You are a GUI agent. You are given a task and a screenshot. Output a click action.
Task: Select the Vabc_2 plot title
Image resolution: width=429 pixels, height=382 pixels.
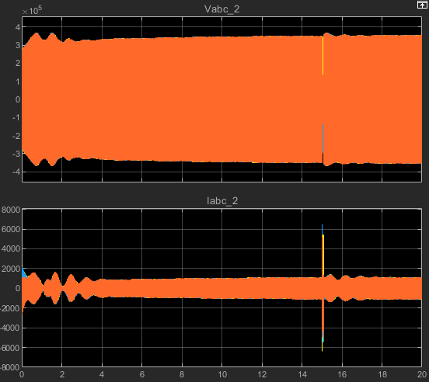pyautogui.click(x=222, y=9)
